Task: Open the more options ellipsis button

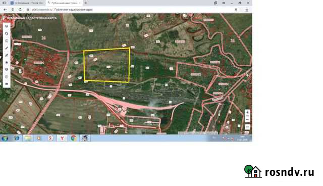Action: 247,127
